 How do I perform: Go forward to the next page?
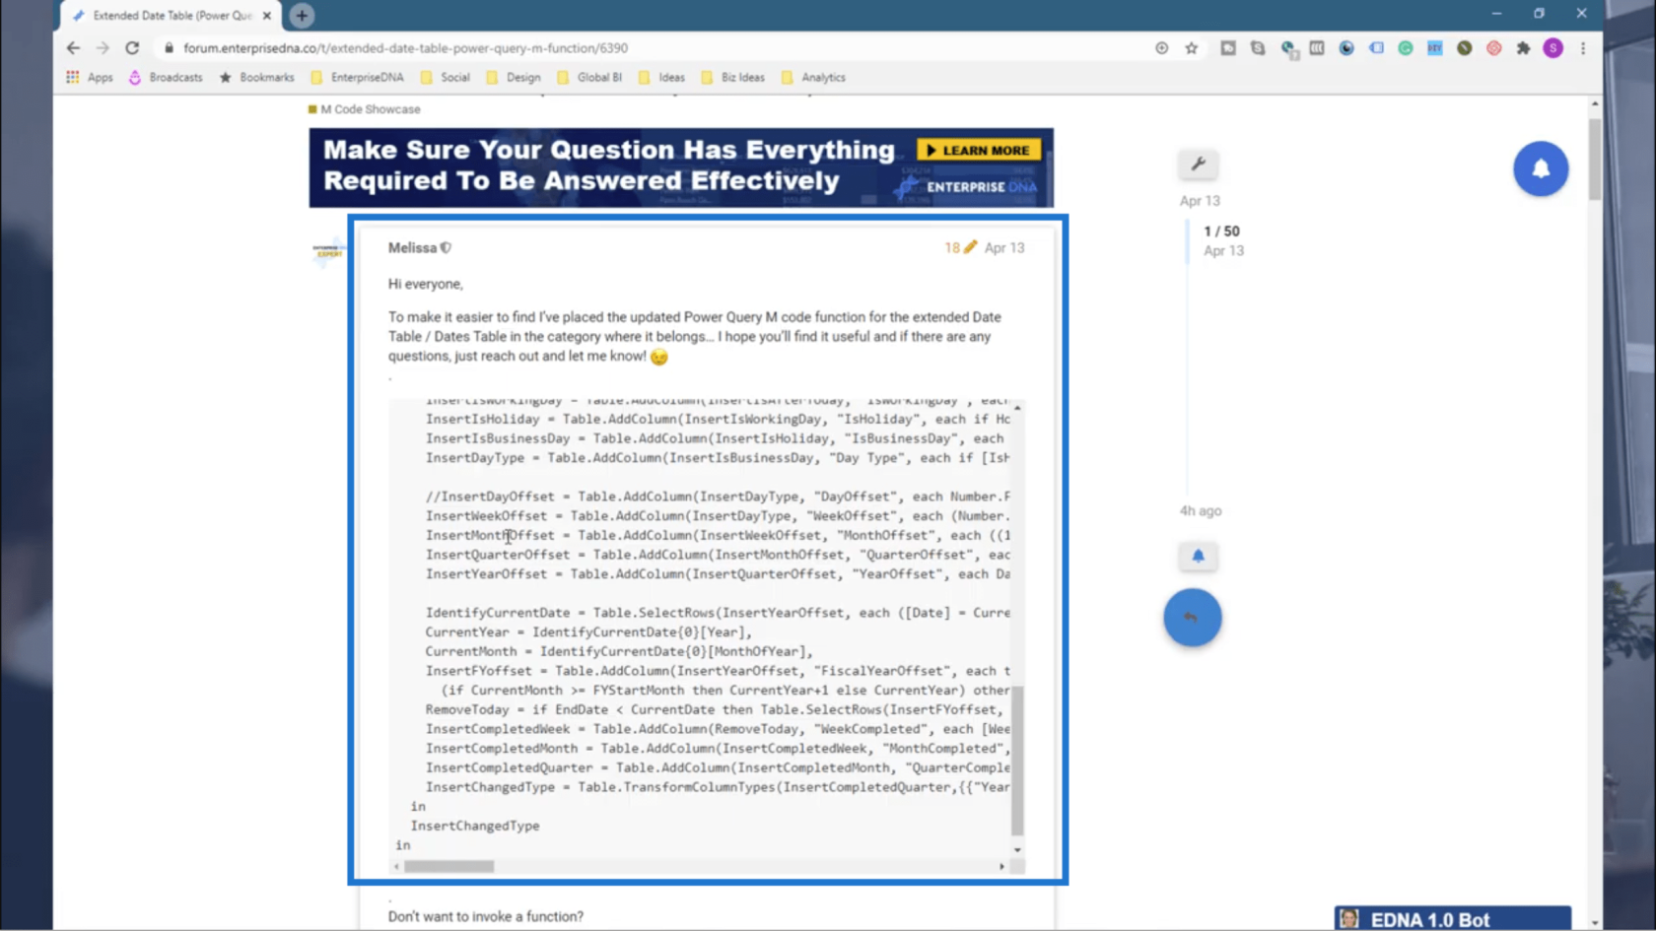[103, 47]
